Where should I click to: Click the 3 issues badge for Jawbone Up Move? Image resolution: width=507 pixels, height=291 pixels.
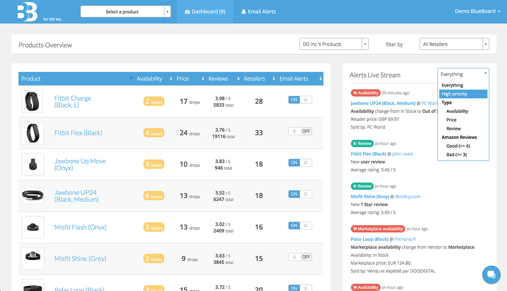click(x=154, y=164)
